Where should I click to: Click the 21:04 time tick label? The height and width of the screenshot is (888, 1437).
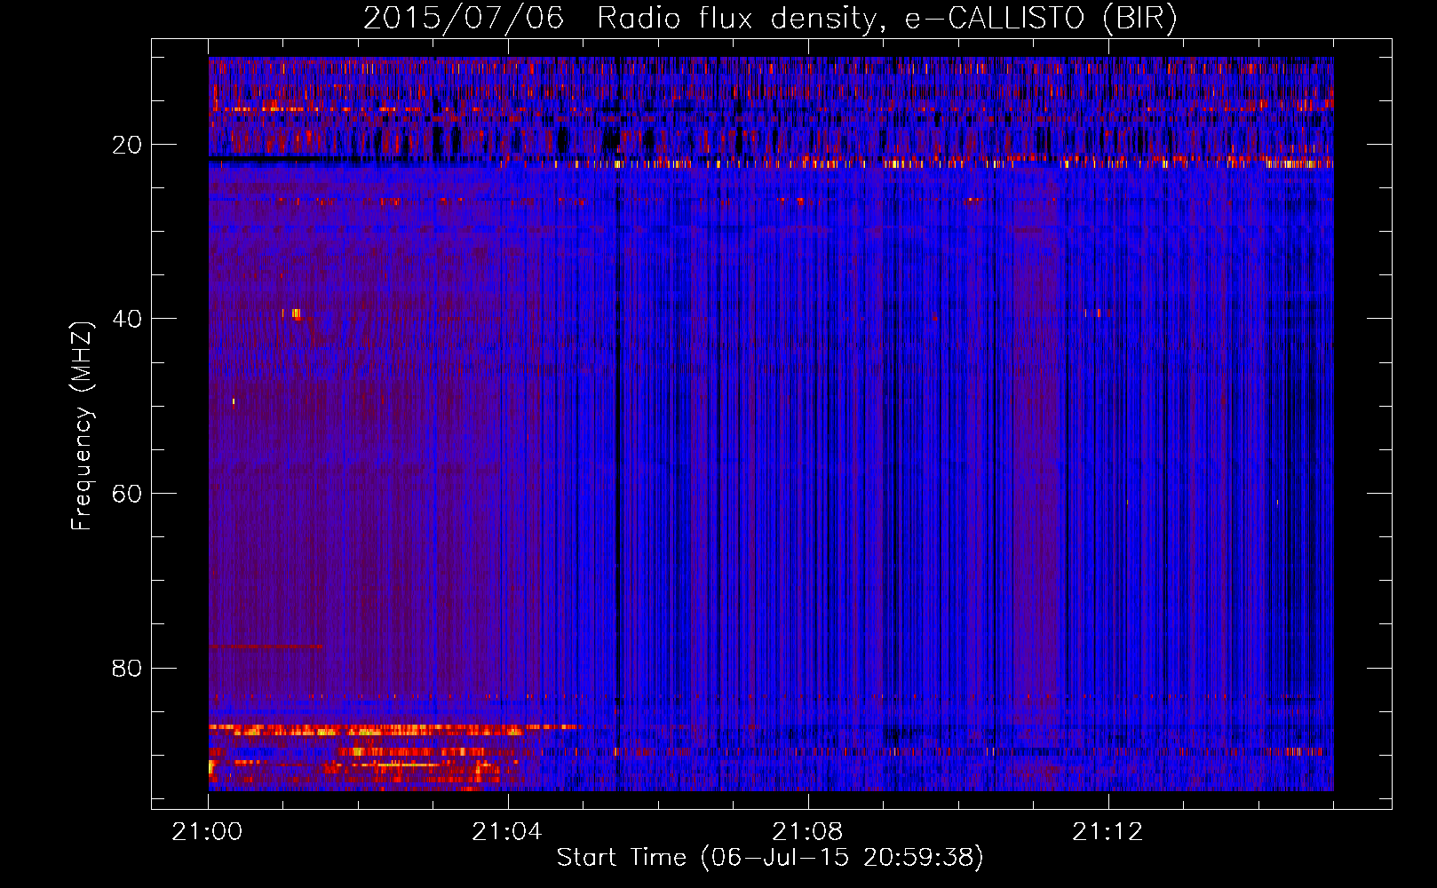[507, 832]
